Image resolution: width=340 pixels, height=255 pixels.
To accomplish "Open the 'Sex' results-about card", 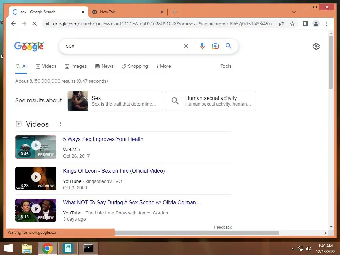I will [115, 101].
